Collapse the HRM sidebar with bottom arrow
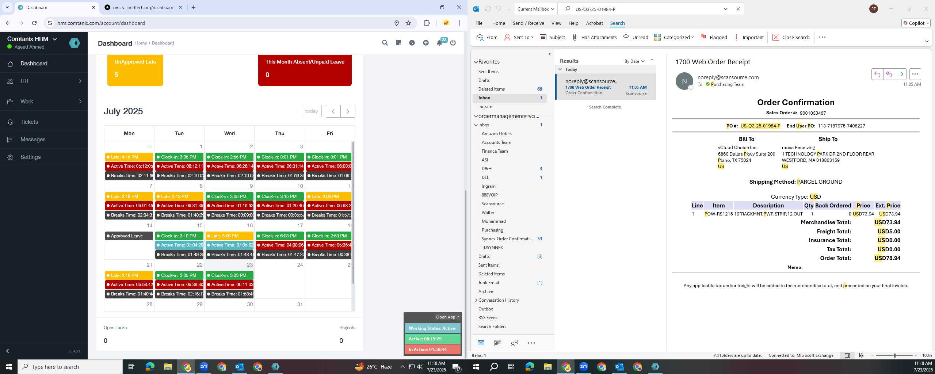This screenshot has height=374, width=935. 7,351
